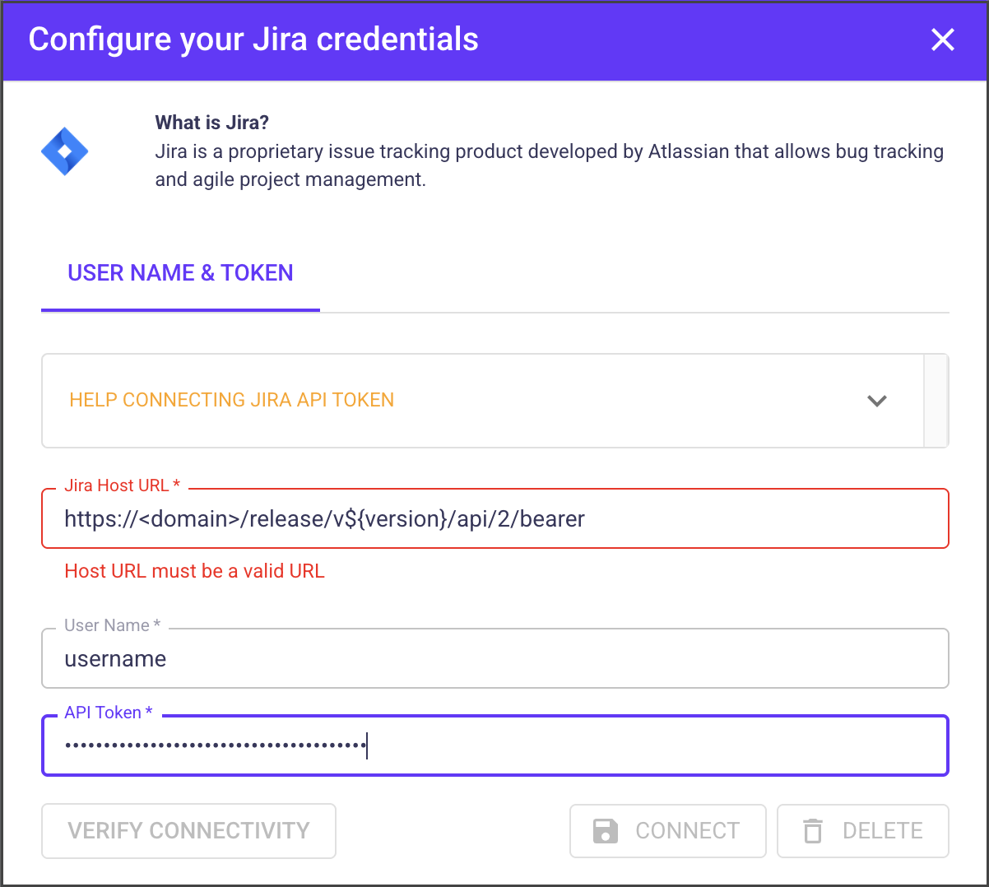
Task: Click the trash can icon
Action: [813, 831]
